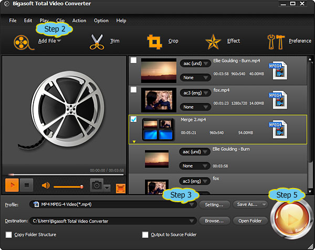Click MPEG4 format icon for fox.mp4
This screenshot has width=315, height=250.
(x=278, y=100)
